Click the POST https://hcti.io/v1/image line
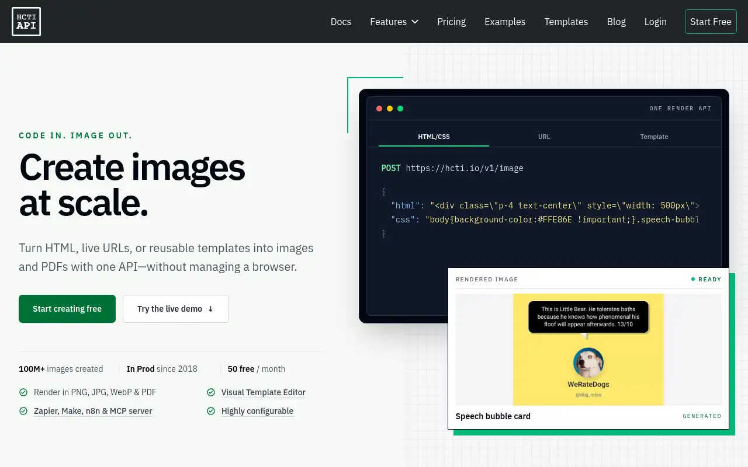Viewport: 748px width, 467px height. (452, 168)
